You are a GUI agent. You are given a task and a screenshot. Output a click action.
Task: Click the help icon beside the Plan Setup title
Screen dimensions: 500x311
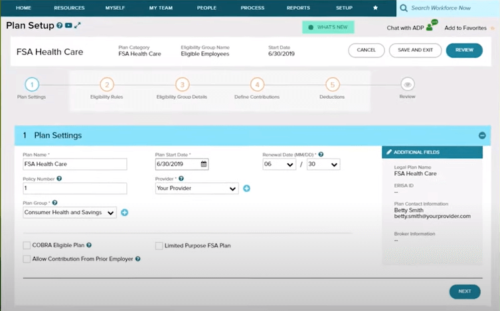point(60,26)
